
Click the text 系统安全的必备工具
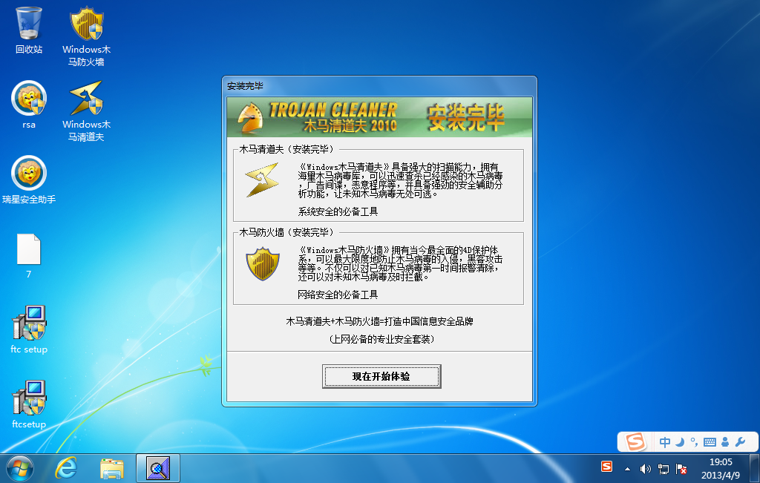tap(338, 211)
